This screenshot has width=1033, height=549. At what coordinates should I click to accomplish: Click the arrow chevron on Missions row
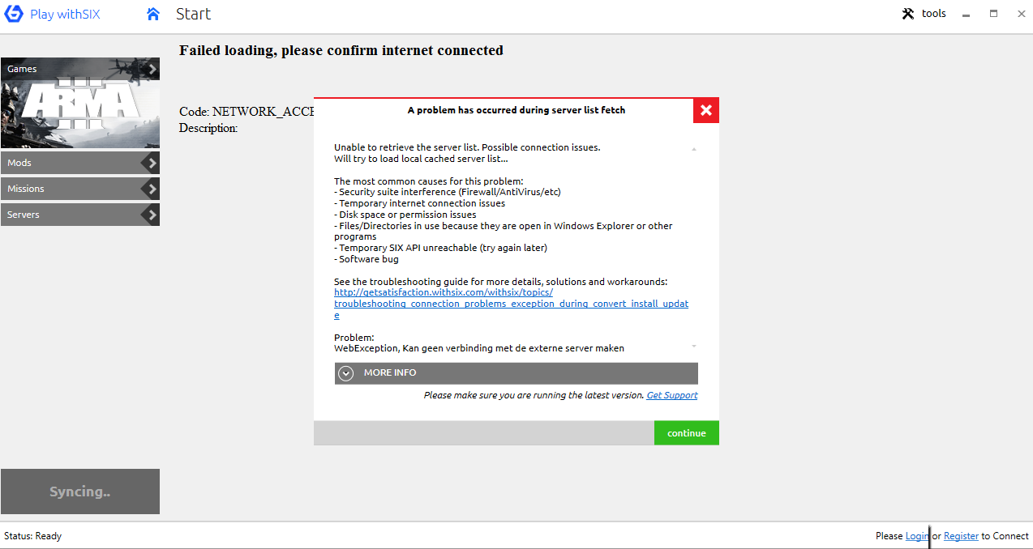pyautogui.click(x=151, y=189)
